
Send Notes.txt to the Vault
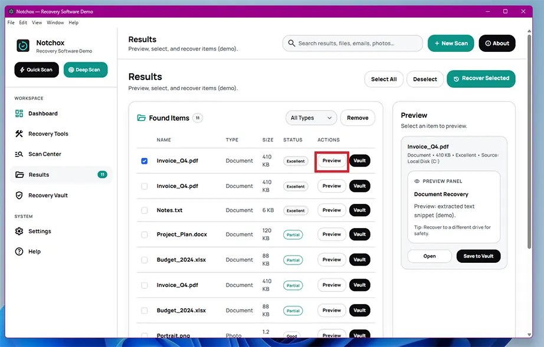(359, 210)
